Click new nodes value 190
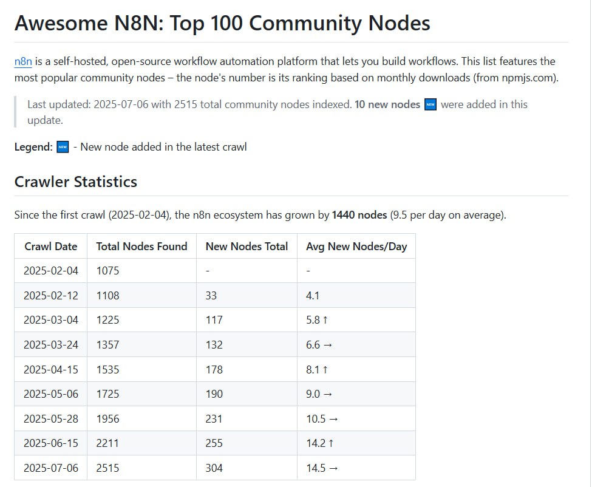Screen dimensions: 592x487 (x=214, y=393)
